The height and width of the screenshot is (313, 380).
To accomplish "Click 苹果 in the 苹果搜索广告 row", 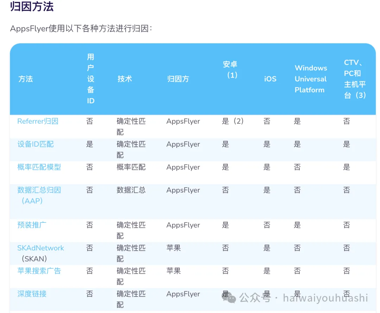I will (173, 271).
